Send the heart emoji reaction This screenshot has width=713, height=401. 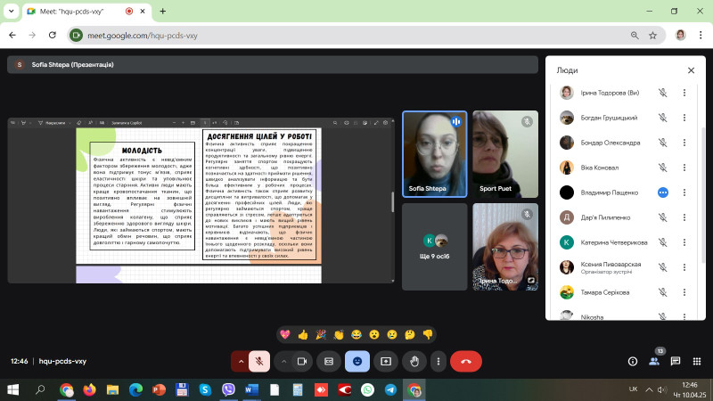click(285, 334)
